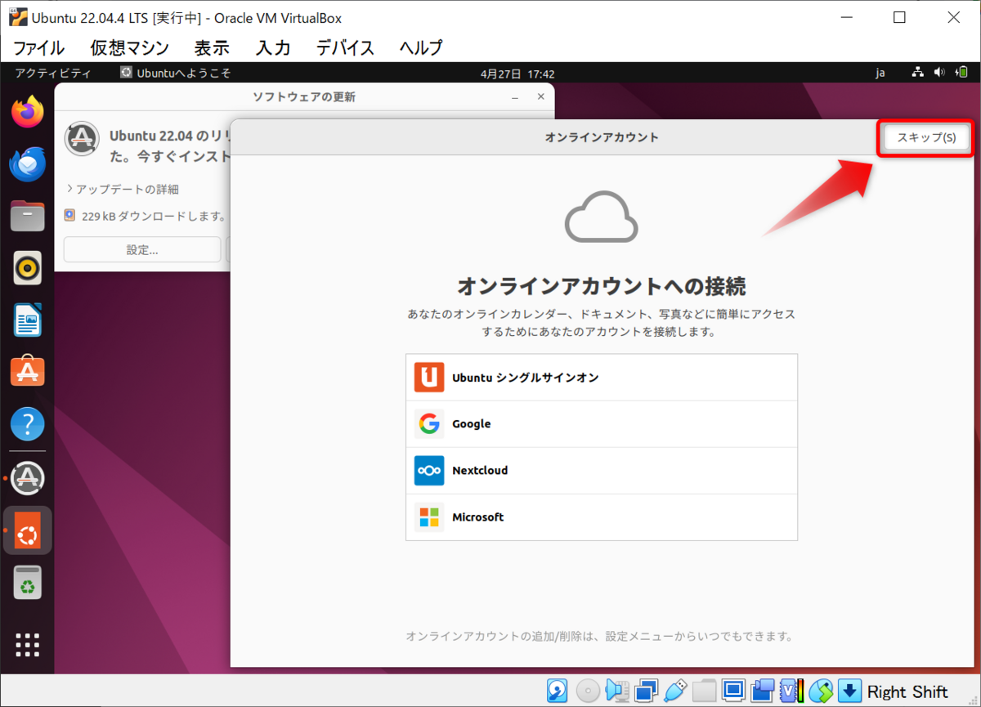Click the host key Right Shift indicator
981x707 pixels.
pos(907,692)
